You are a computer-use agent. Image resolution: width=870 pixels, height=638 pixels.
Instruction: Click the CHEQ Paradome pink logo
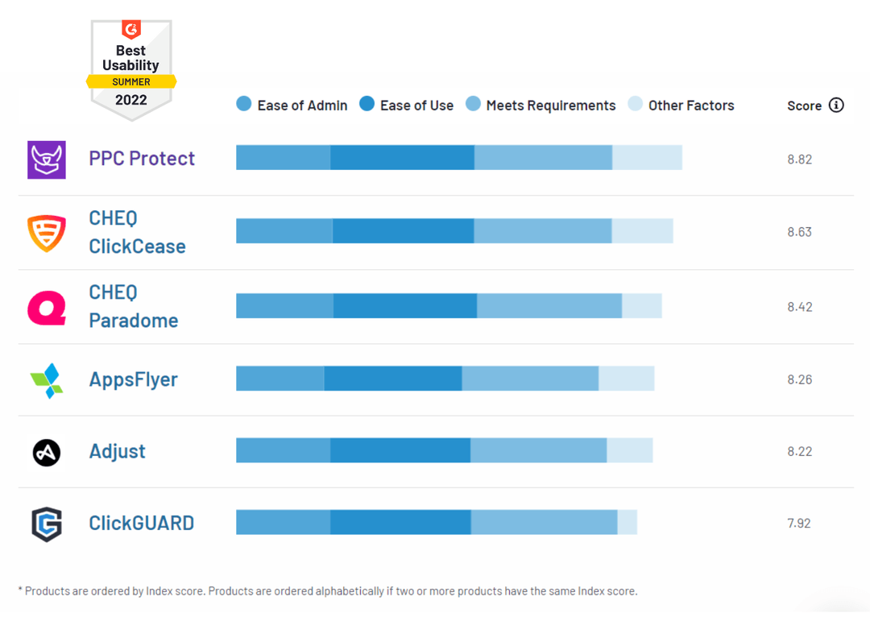[47, 308]
